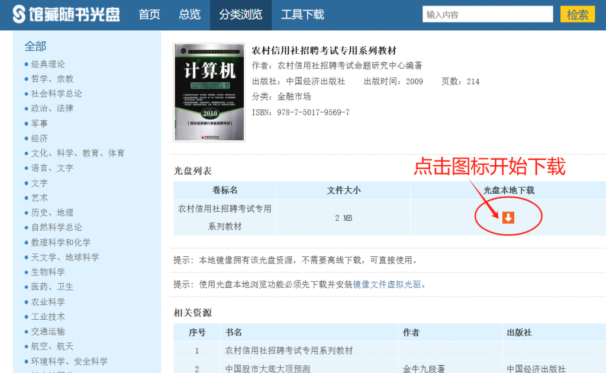
Task: Click the author cell 金牛九段著
Action: pos(424,369)
